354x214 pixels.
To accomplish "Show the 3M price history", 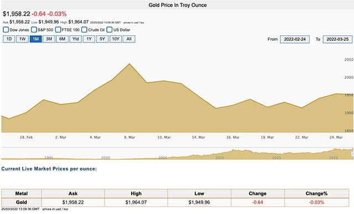I will (49, 39).
